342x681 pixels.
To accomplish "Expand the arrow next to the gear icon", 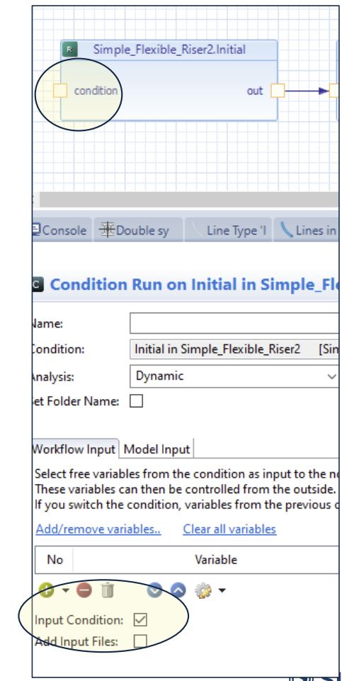I will tap(222, 590).
